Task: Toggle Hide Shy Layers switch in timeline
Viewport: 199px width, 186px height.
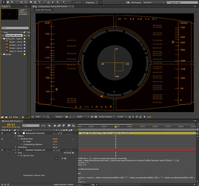Action: click(x=55, y=126)
